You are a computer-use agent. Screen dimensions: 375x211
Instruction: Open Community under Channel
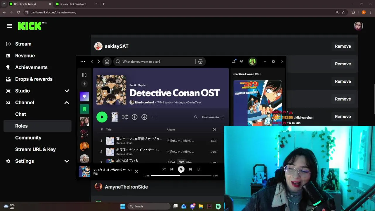click(28, 138)
